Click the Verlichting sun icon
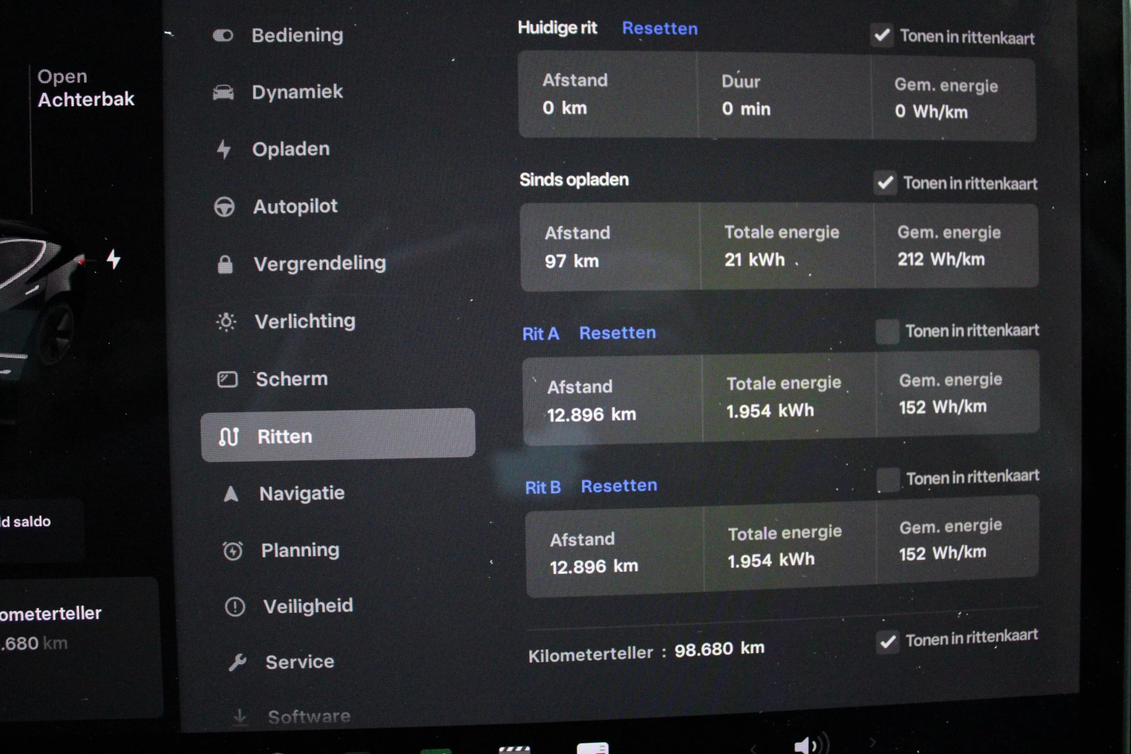 pos(226,322)
